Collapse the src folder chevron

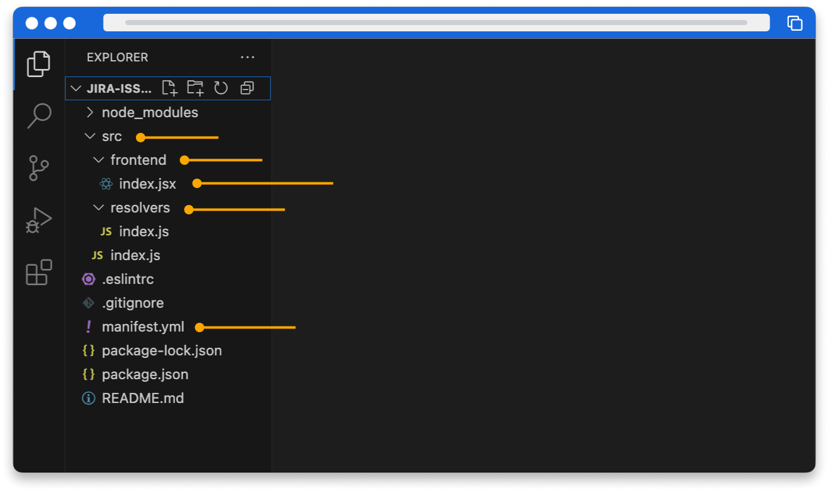(90, 137)
